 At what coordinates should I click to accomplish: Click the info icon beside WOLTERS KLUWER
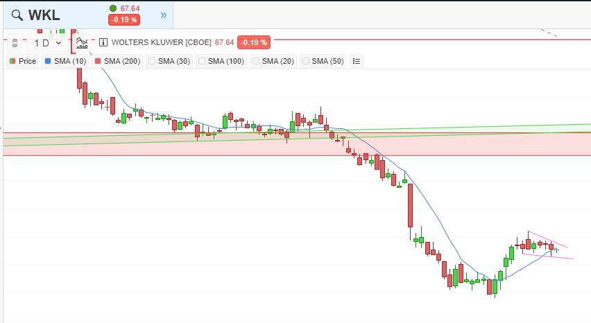(103, 42)
